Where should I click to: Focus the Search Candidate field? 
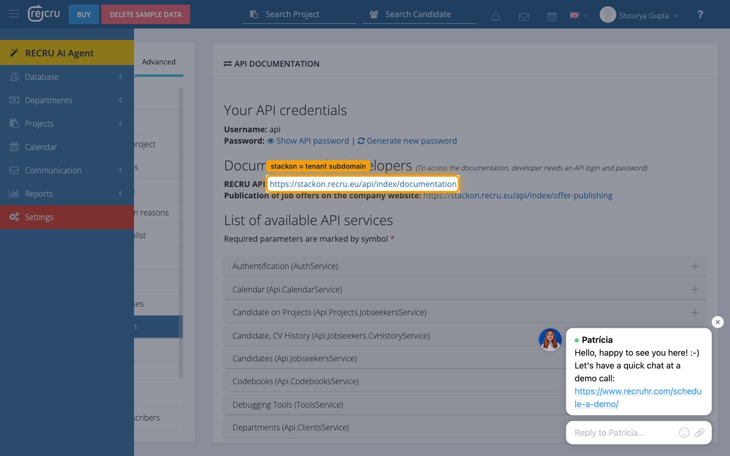419,14
